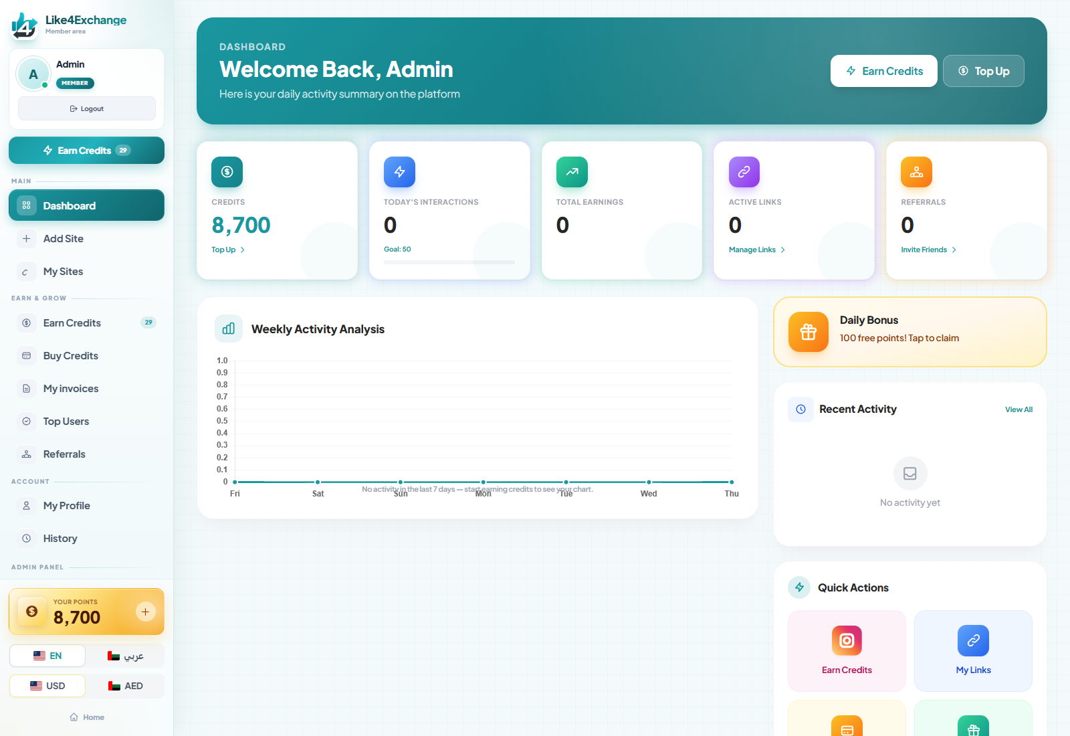The height and width of the screenshot is (736, 1070).
Task: Open the Add Site page
Action: click(86, 239)
